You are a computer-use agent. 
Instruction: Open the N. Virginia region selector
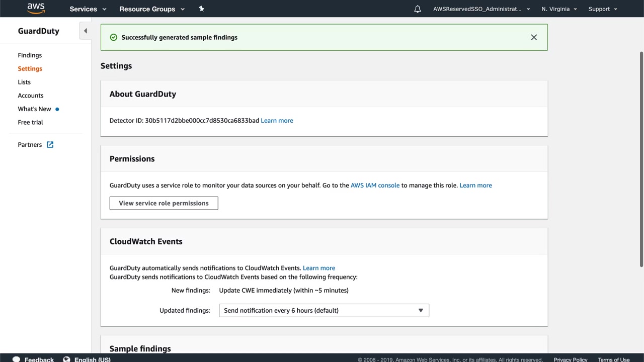[x=559, y=9]
